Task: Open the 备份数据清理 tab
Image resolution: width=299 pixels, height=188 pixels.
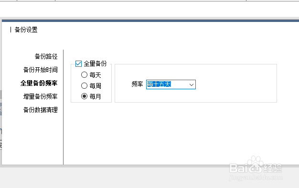Action: [40, 110]
